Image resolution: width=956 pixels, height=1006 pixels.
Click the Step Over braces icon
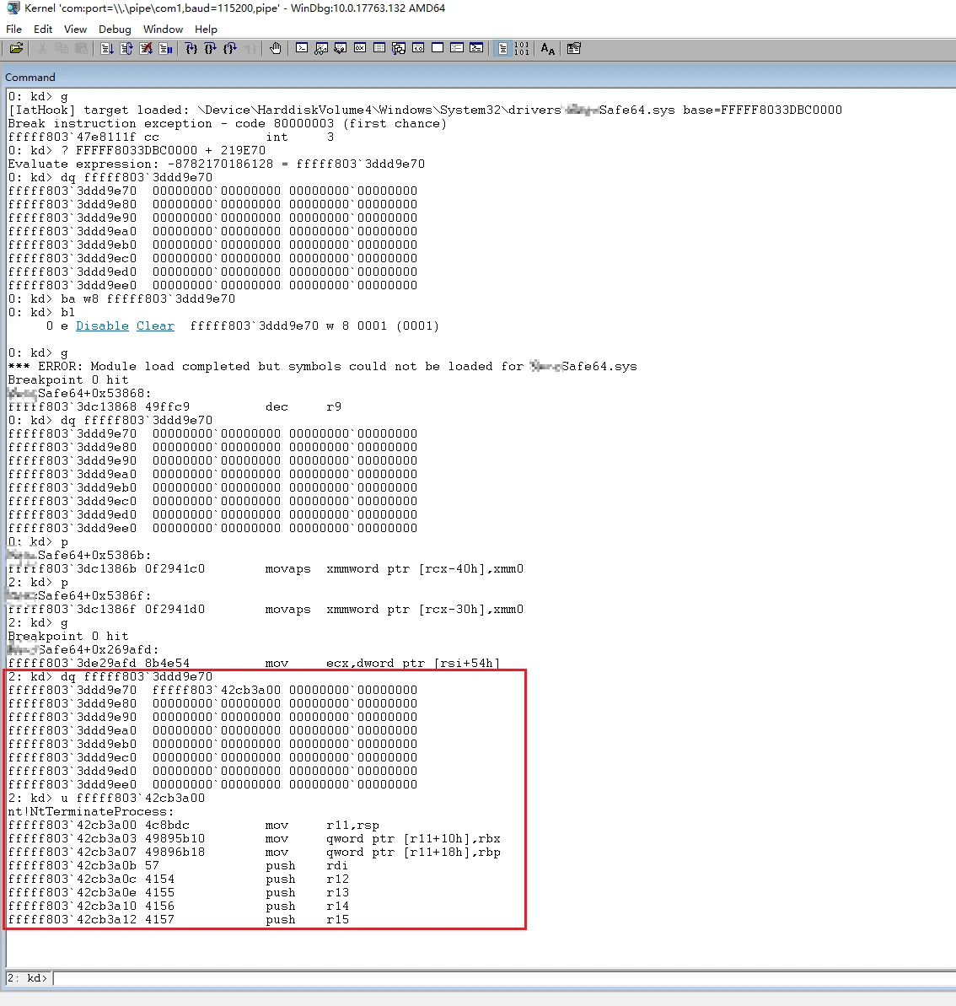[211, 48]
